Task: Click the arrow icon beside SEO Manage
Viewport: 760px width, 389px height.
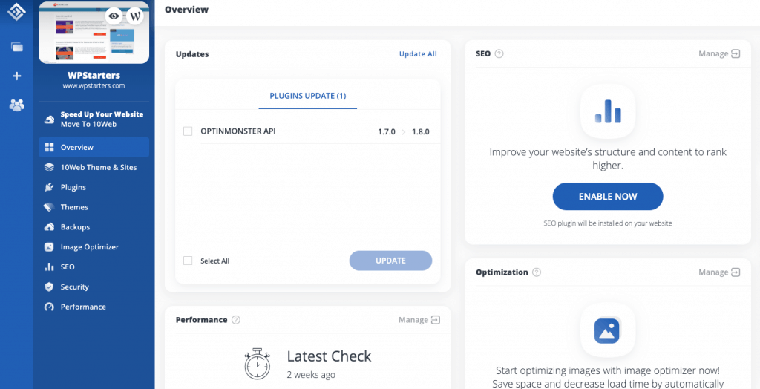Action: tap(736, 54)
